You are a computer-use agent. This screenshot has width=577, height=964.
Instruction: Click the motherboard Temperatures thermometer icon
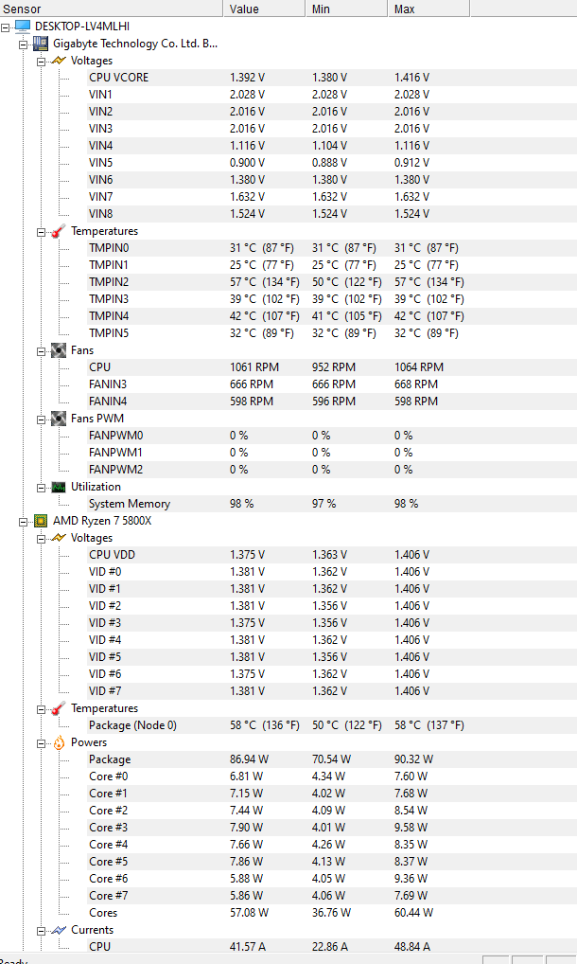(59, 231)
